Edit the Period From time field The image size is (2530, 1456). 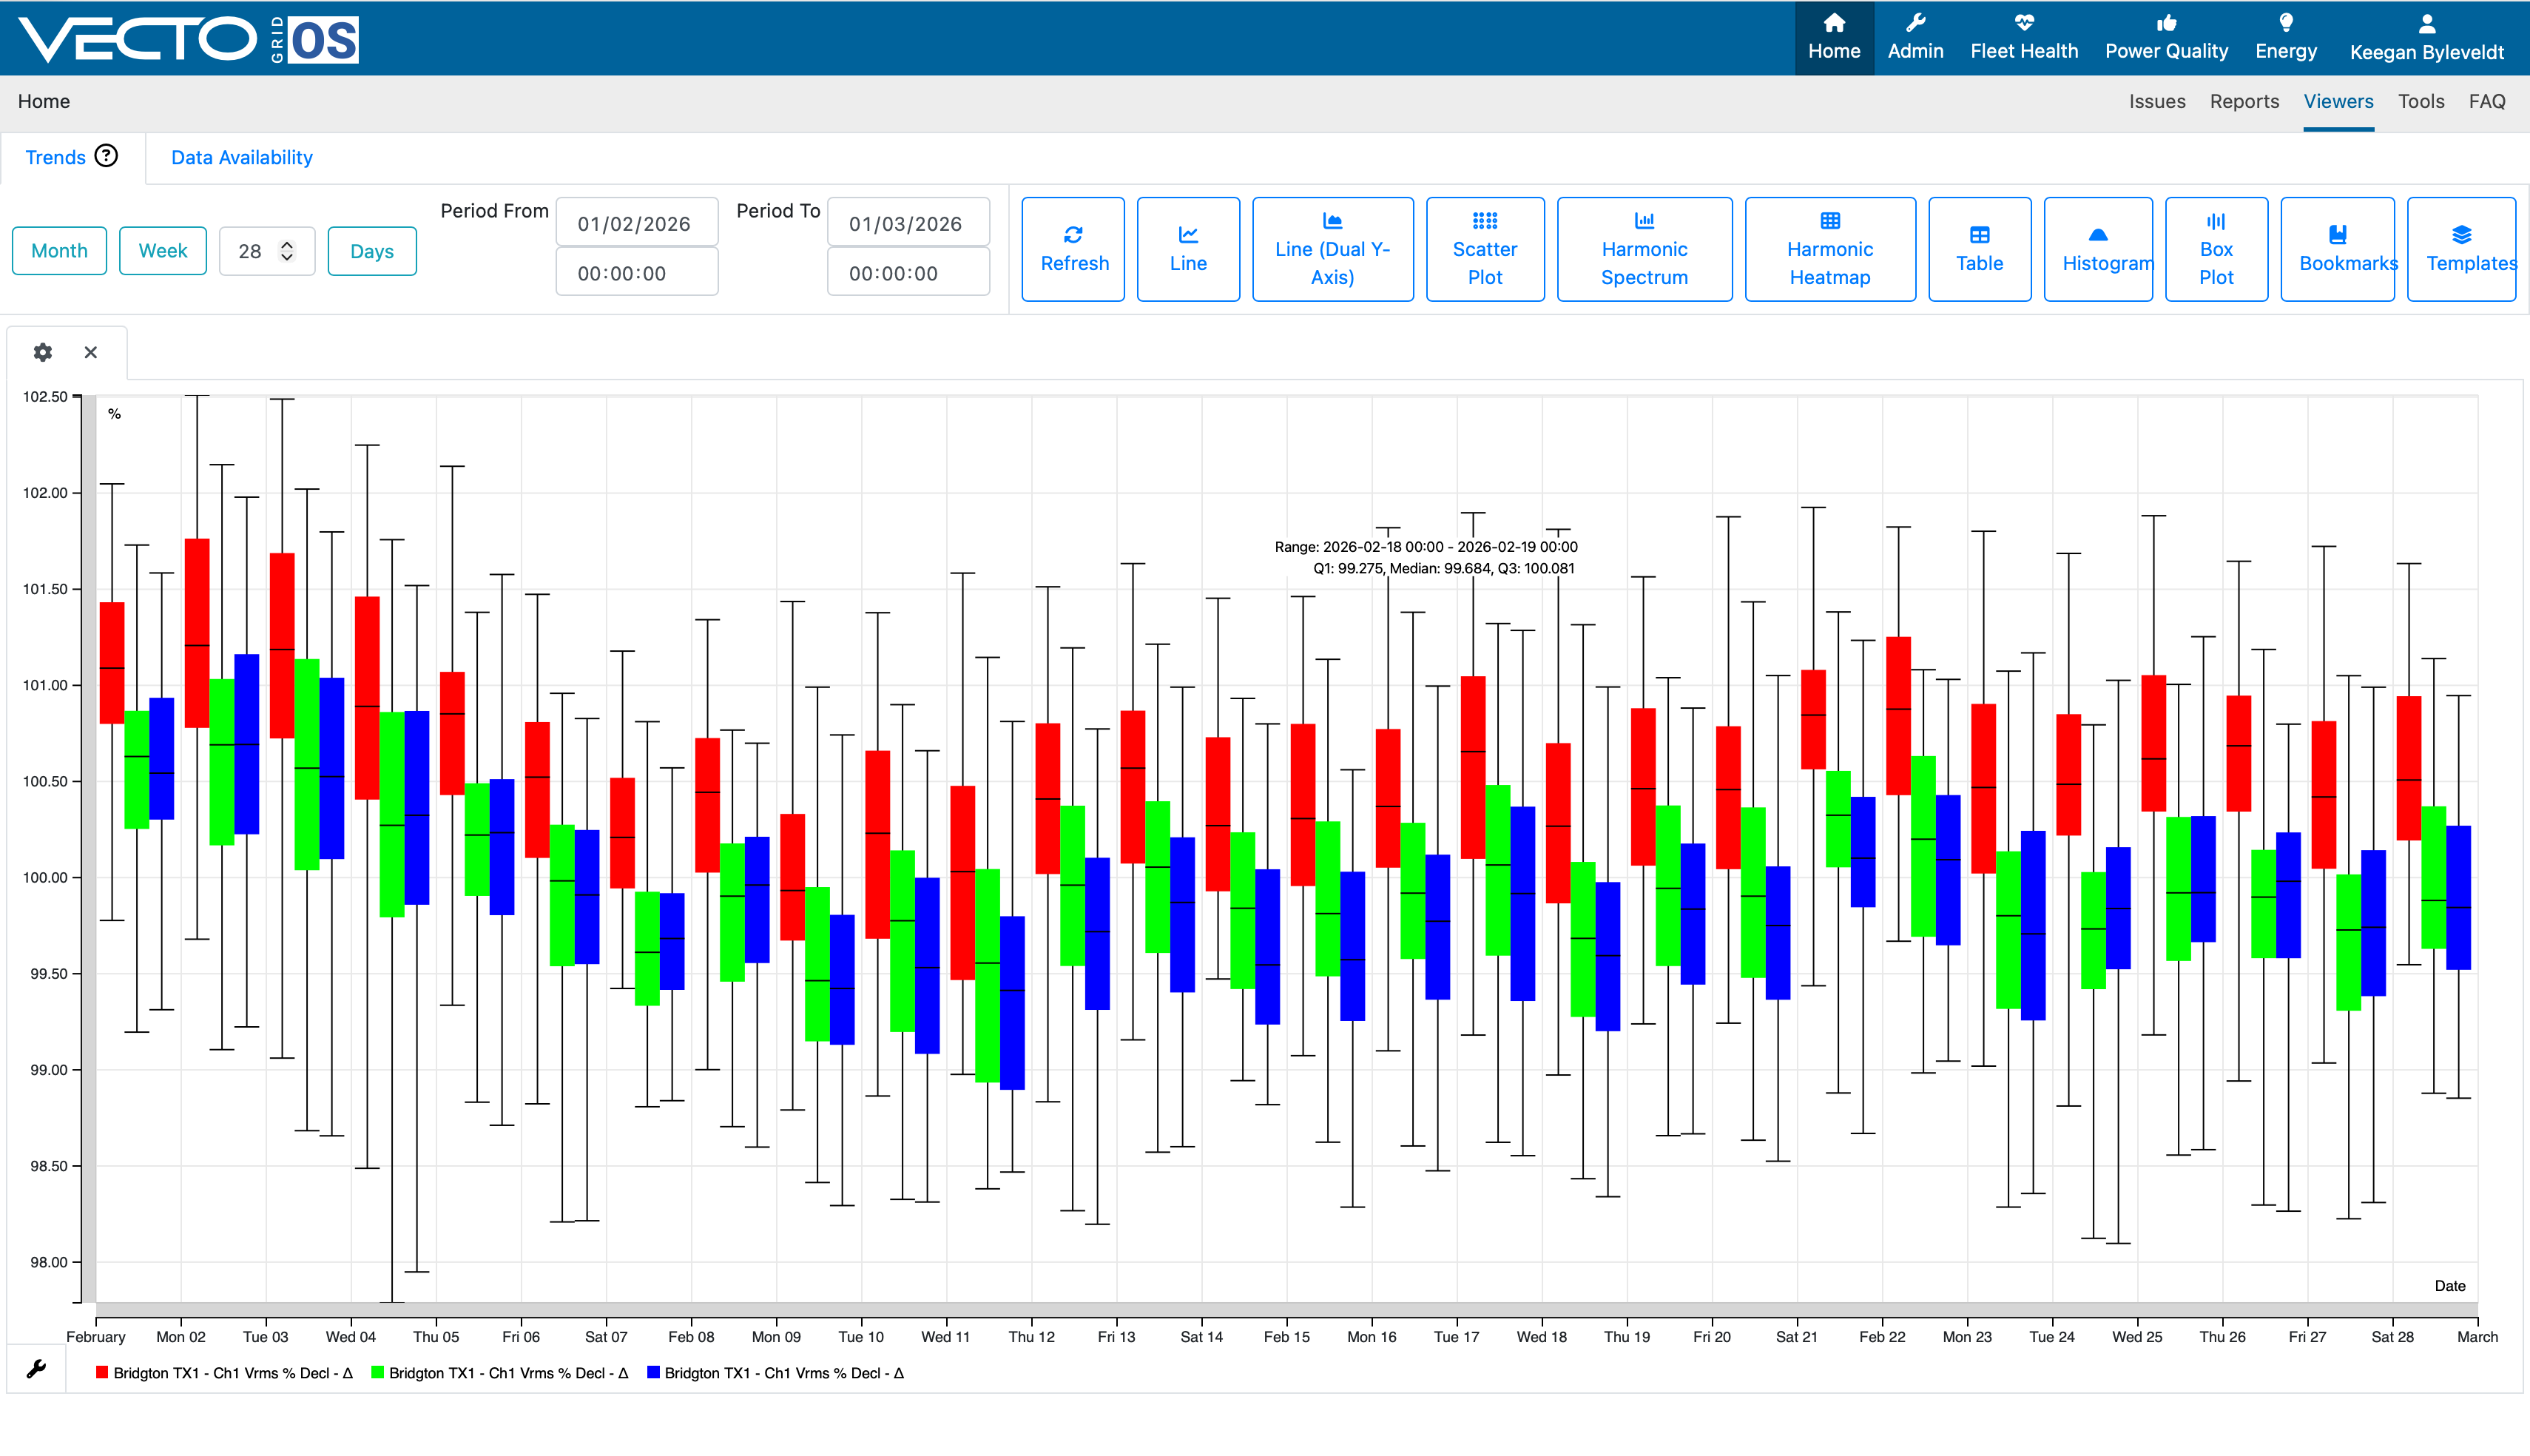[637, 273]
